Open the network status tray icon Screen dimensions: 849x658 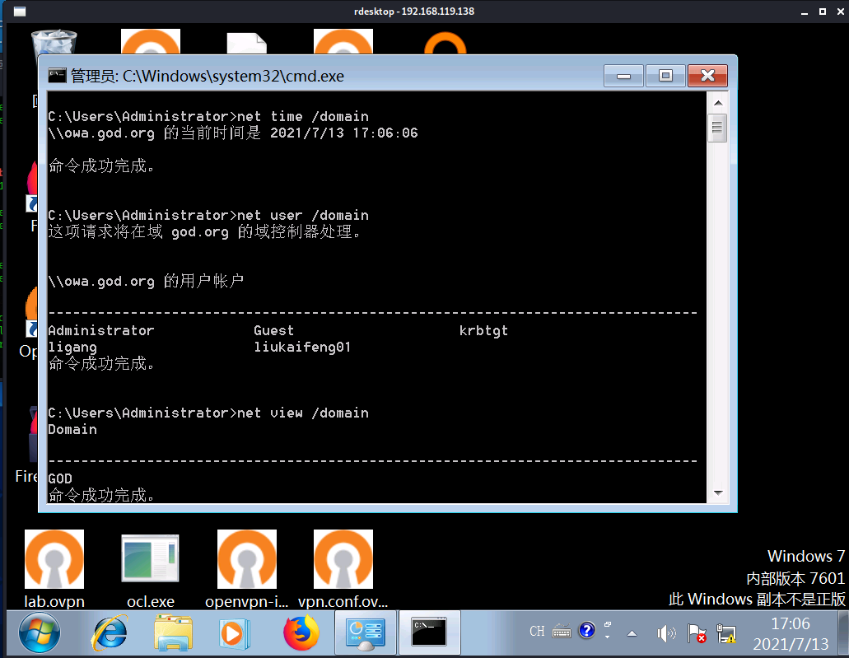[726, 633]
